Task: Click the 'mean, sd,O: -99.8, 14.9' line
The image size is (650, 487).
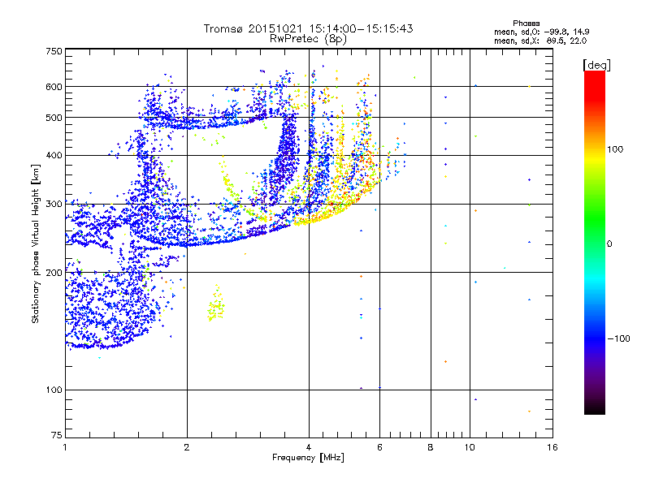Action: [x=541, y=32]
